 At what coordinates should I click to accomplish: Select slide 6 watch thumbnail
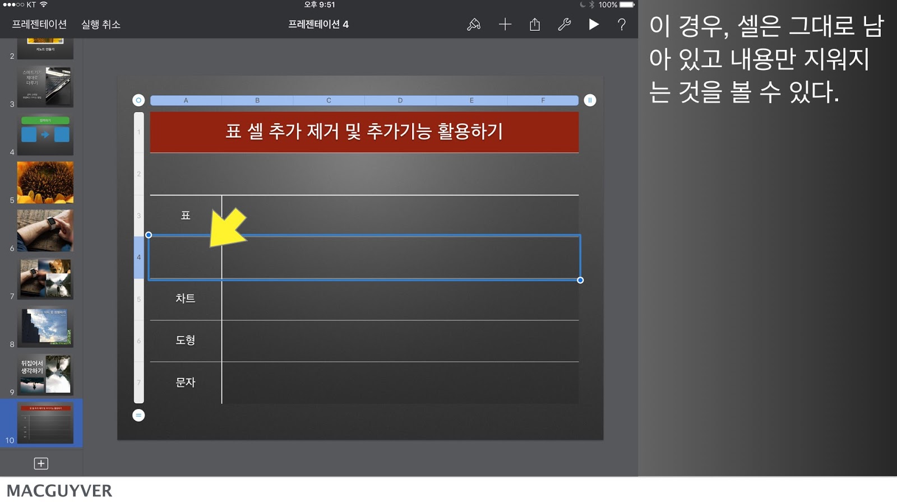point(45,231)
